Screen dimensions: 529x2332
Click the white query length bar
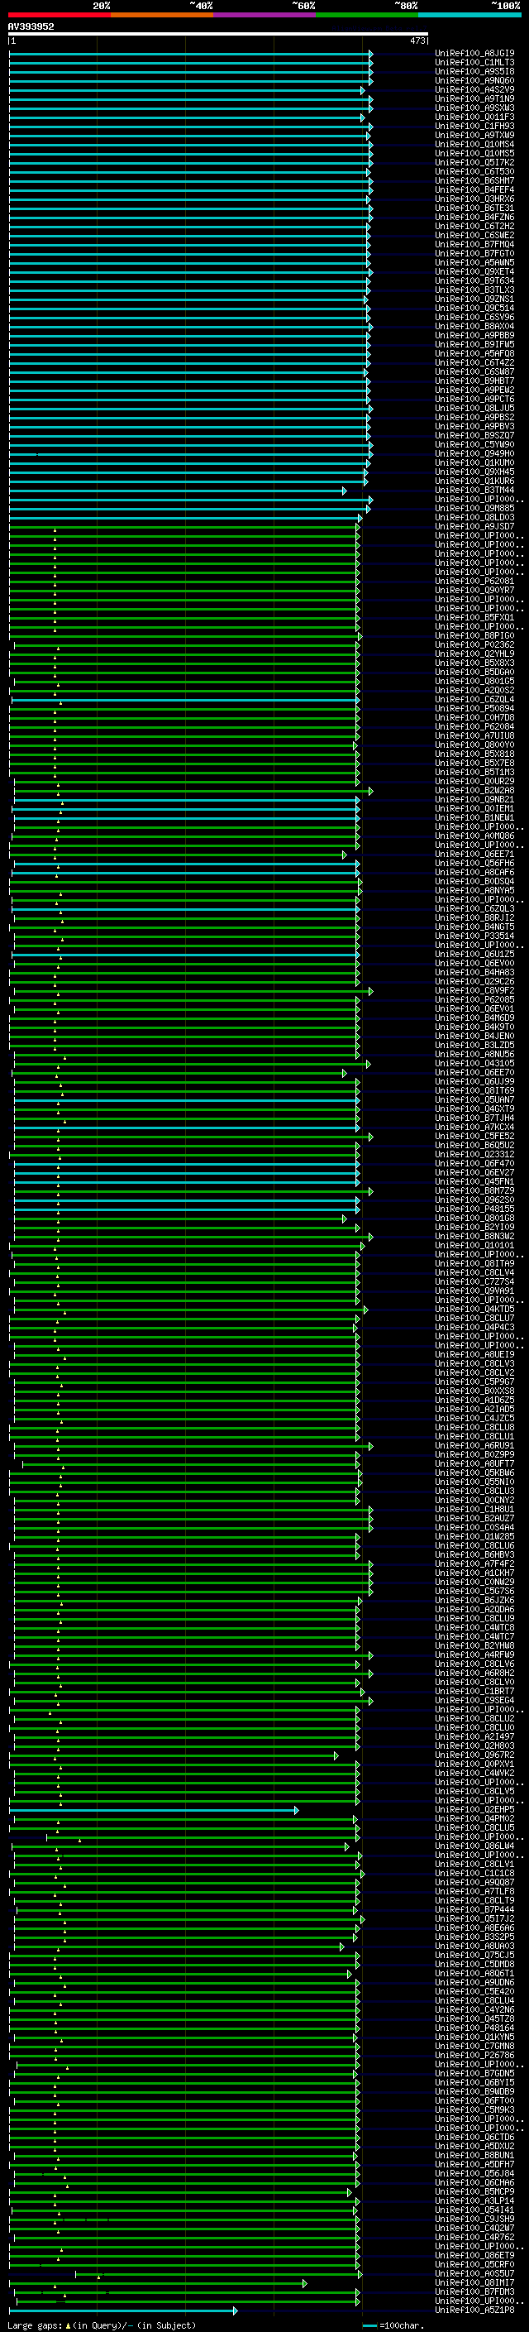point(218,35)
